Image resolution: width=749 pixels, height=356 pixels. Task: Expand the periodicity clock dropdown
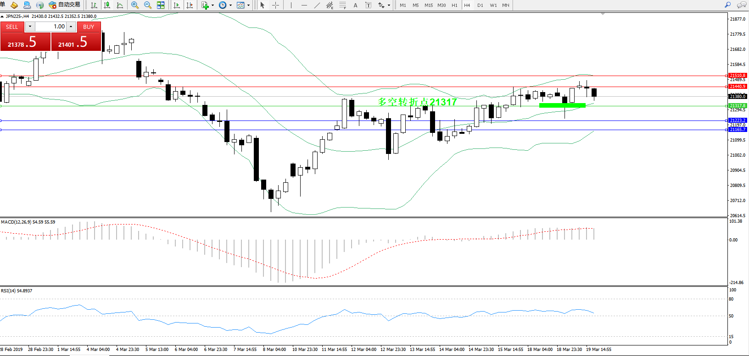tap(230, 5)
